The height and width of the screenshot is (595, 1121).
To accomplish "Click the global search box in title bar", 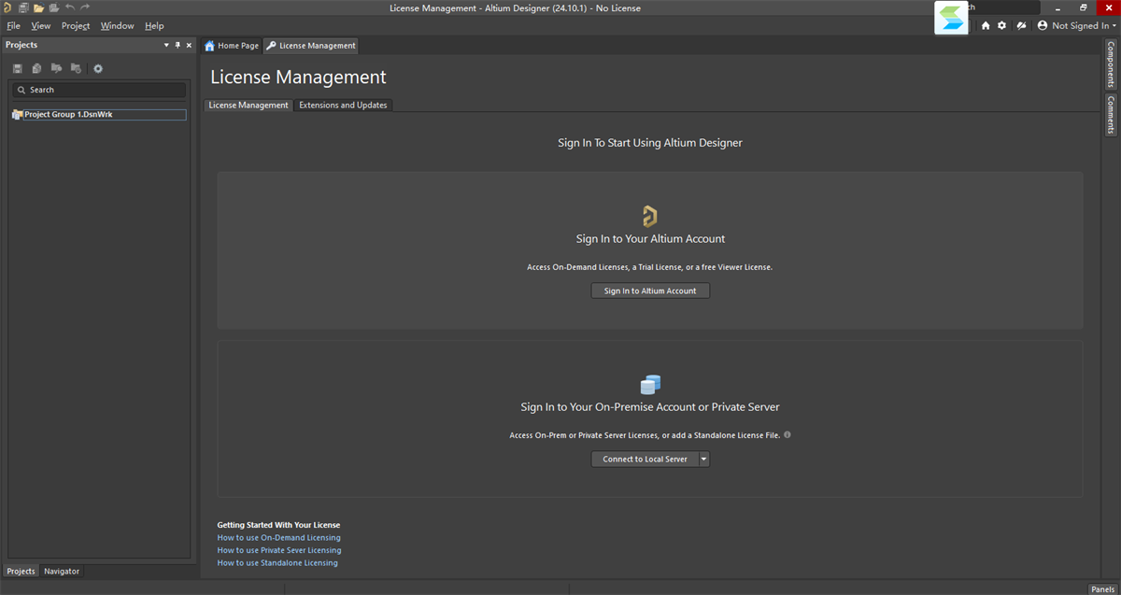I will [1004, 7].
